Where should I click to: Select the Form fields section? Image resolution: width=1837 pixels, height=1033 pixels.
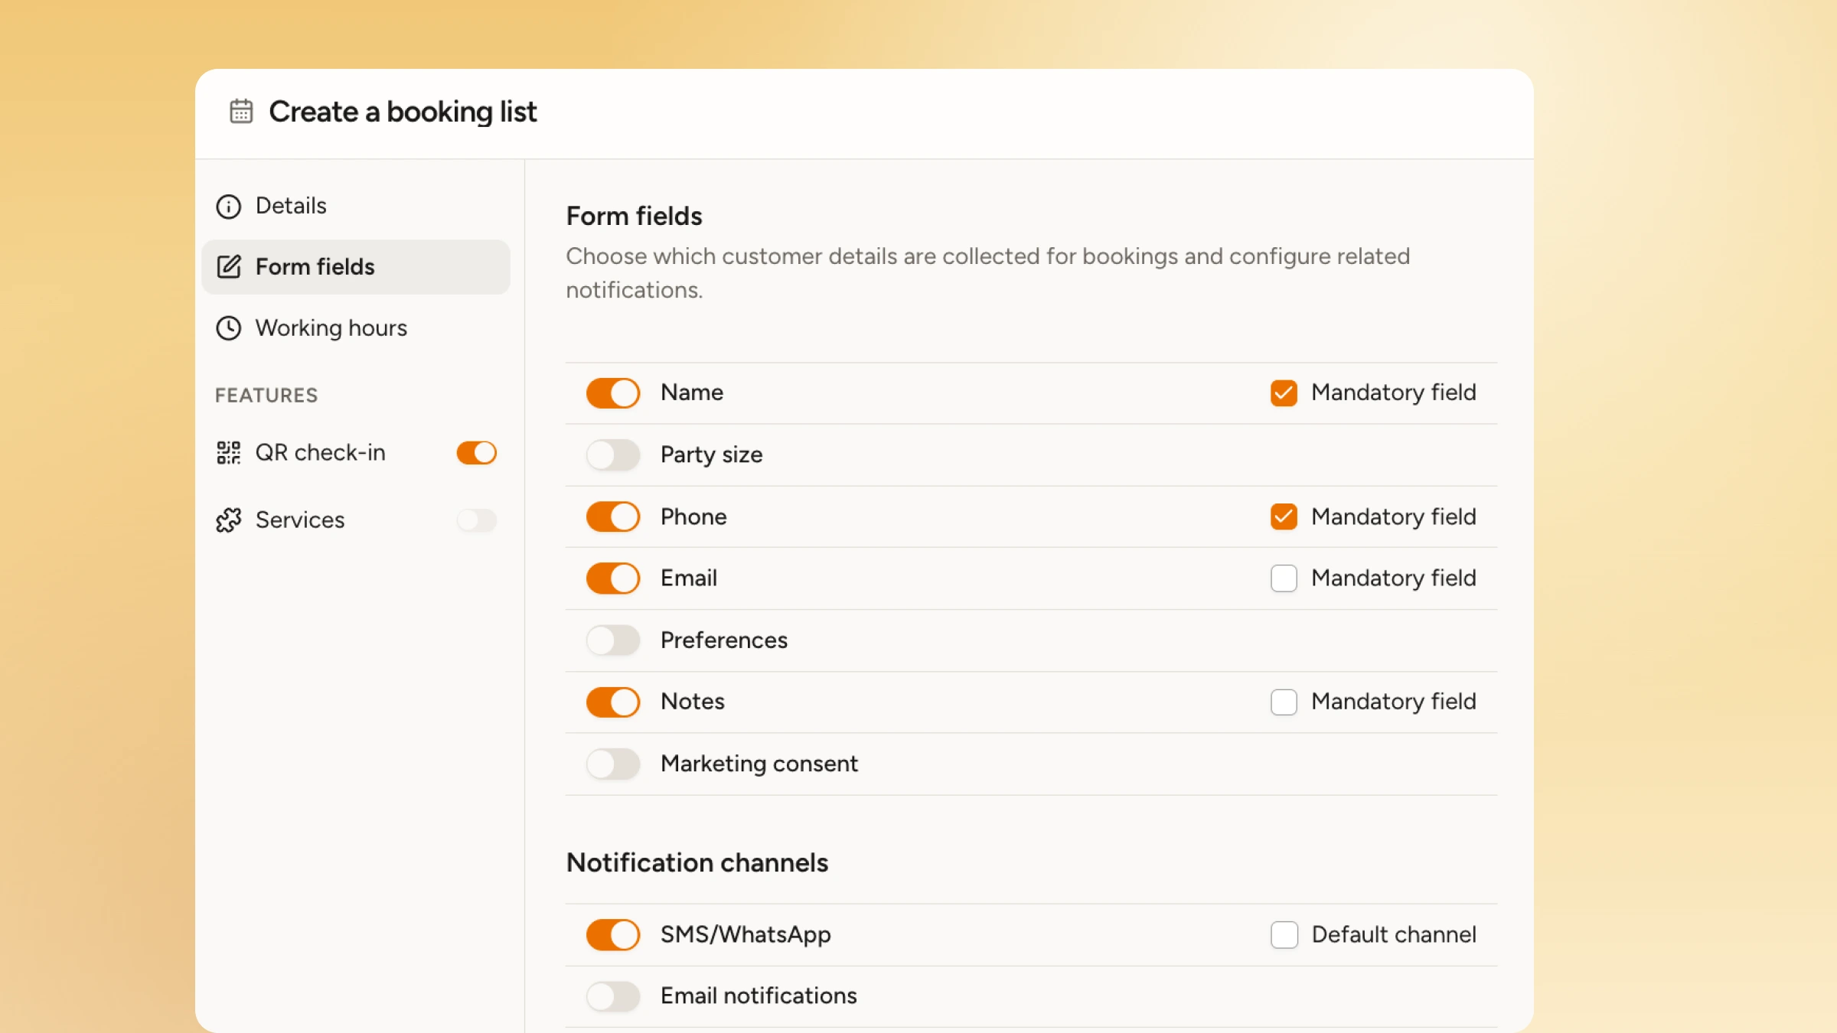tap(356, 266)
